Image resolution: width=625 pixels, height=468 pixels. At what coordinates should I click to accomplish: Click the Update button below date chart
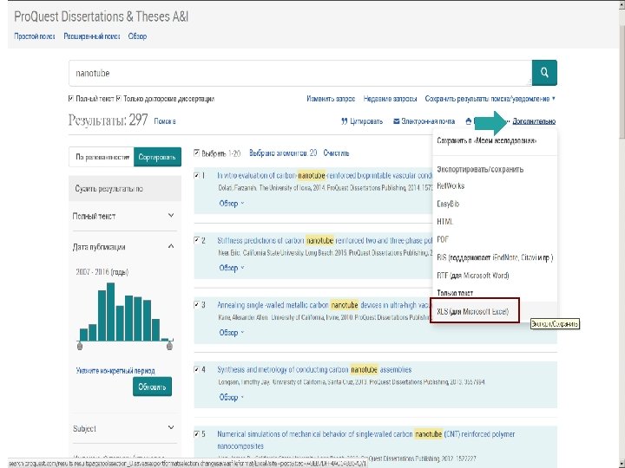pyautogui.click(x=152, y=387)
